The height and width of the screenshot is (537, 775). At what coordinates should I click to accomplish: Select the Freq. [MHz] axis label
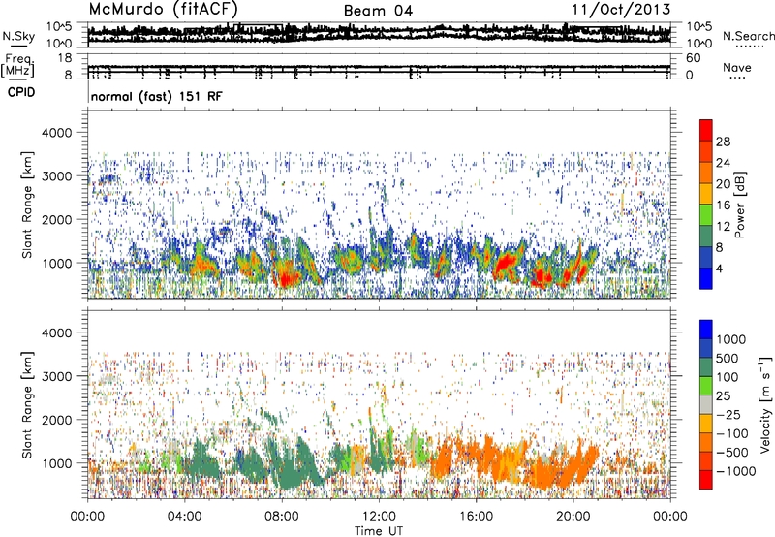pyautogui.click(x=17, y=65)
